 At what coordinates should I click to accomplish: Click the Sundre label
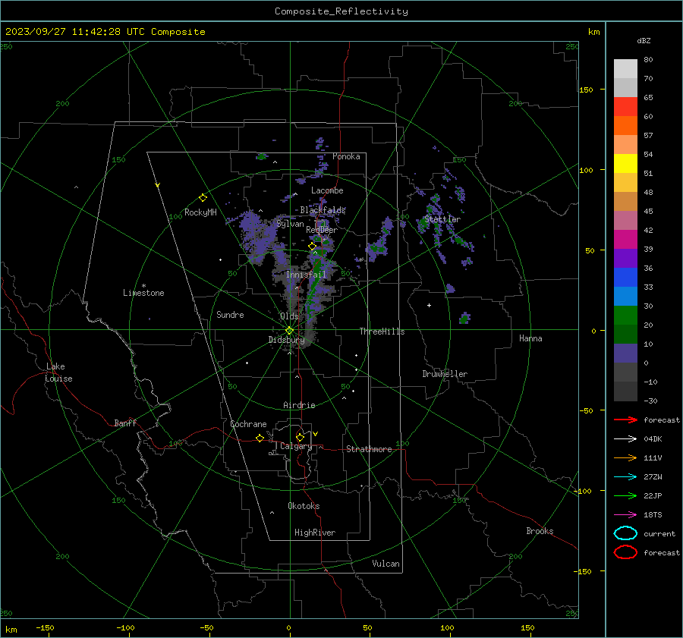(230, 314)
